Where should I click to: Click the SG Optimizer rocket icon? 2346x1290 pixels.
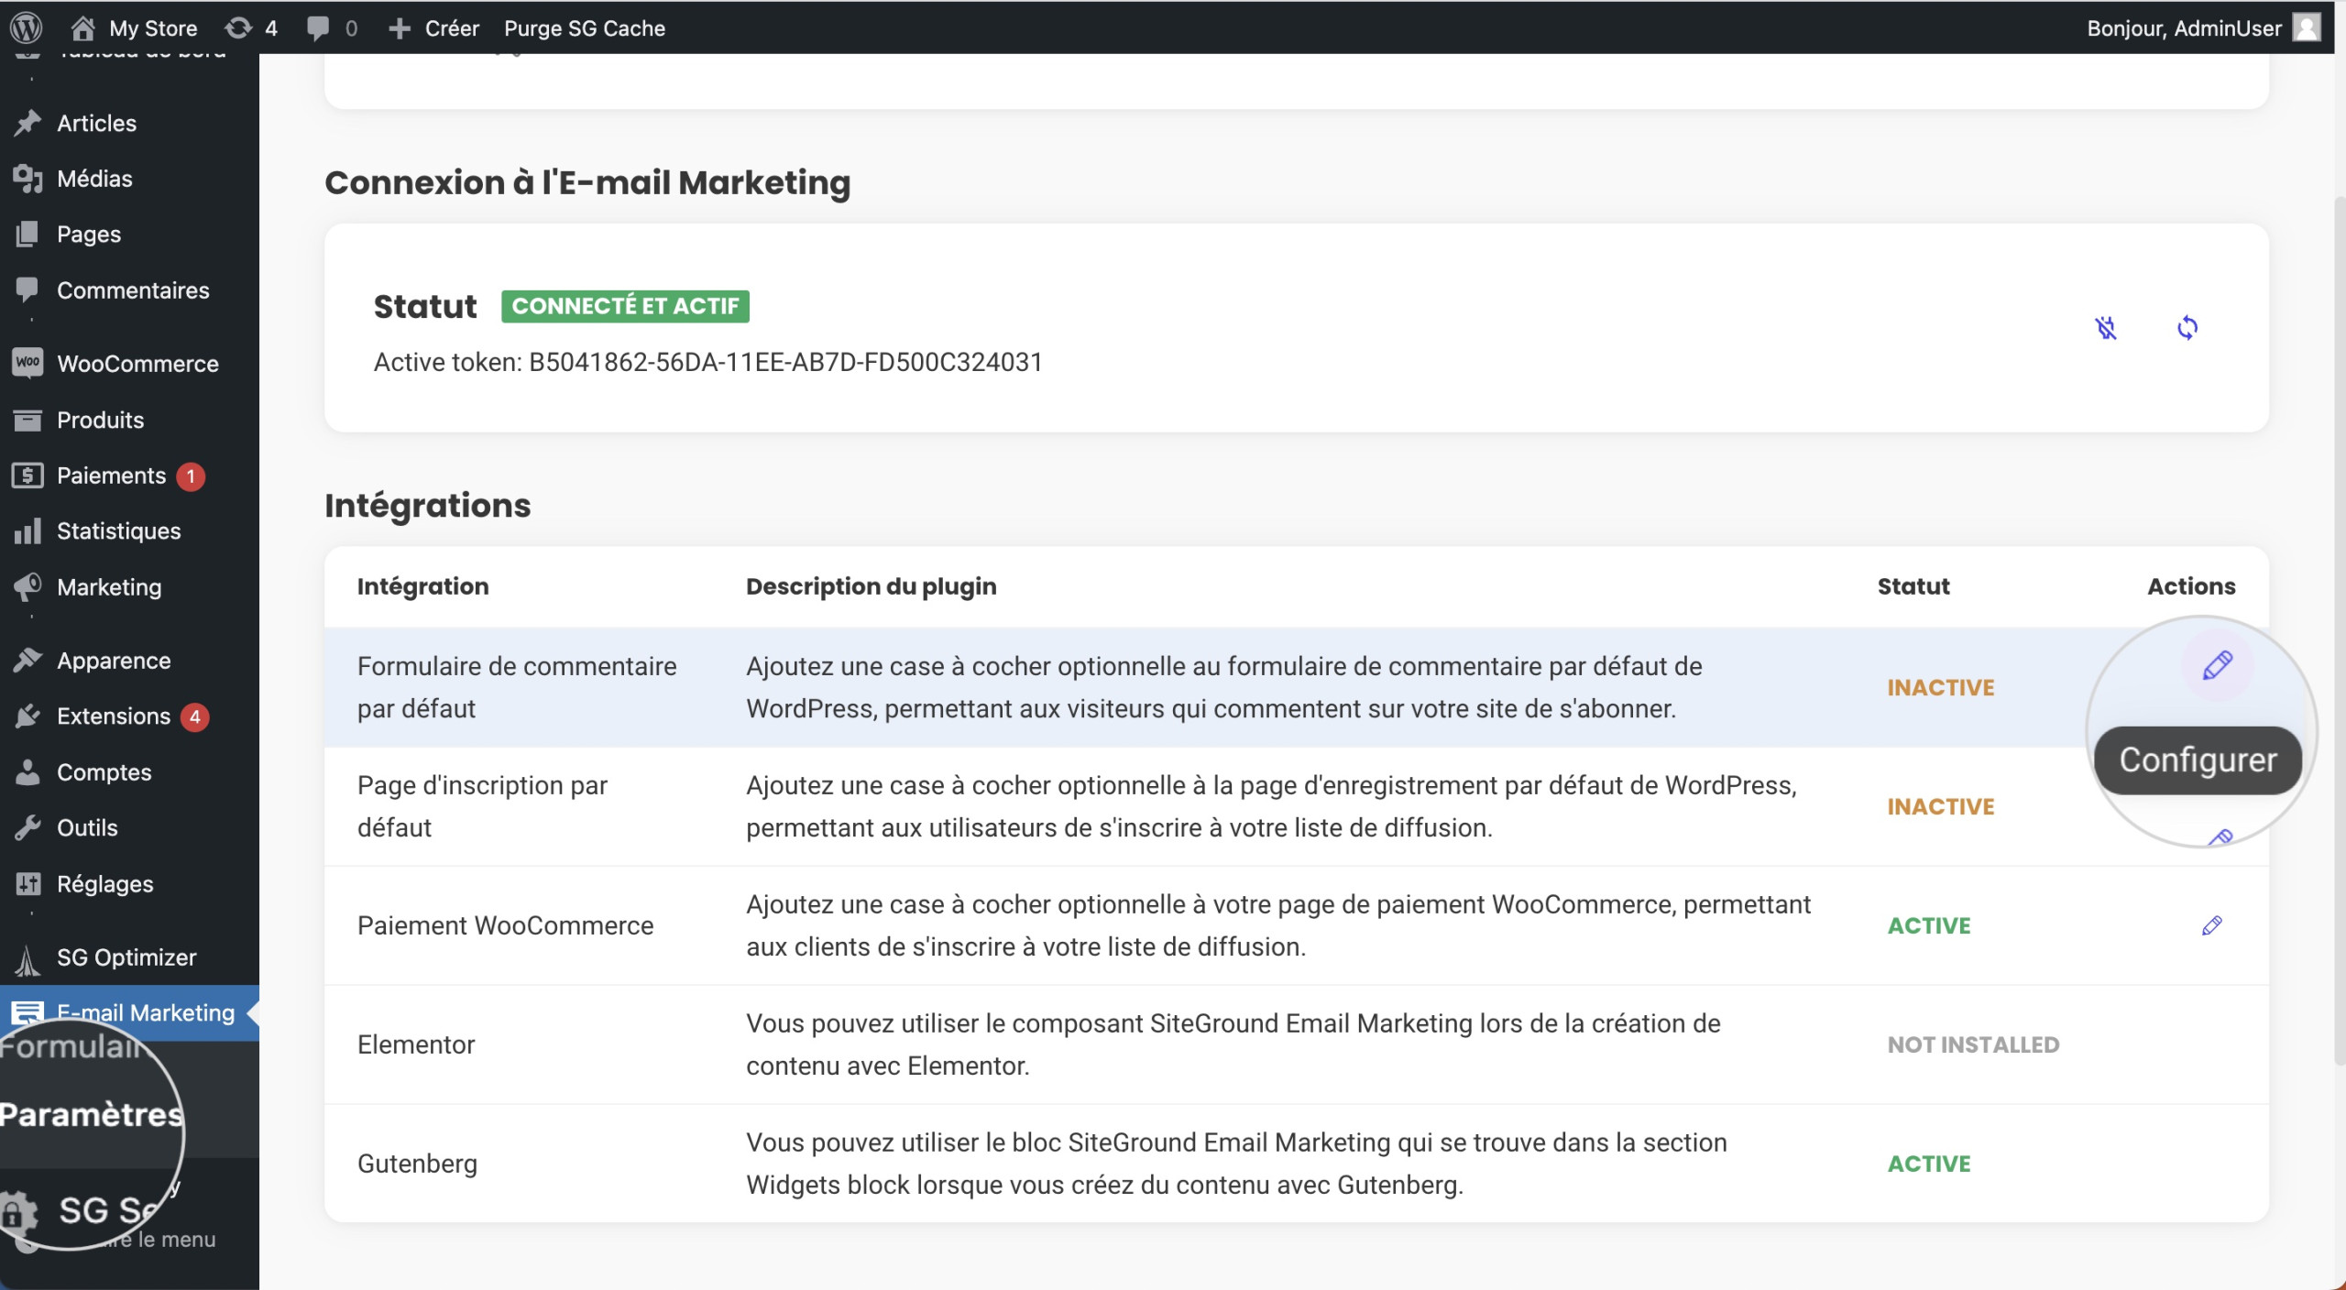27,959
